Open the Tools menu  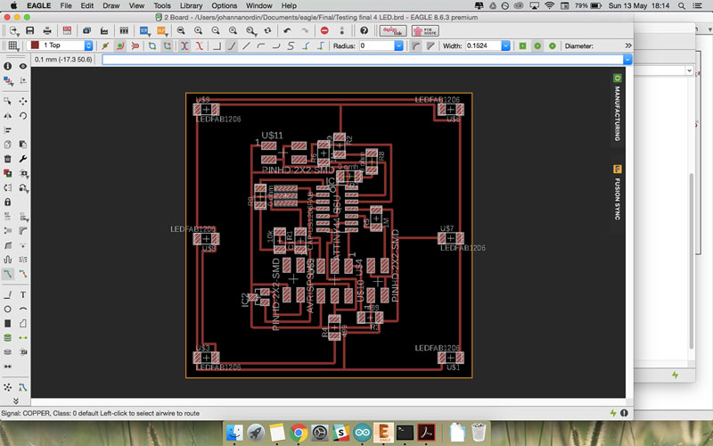point(162,5)
